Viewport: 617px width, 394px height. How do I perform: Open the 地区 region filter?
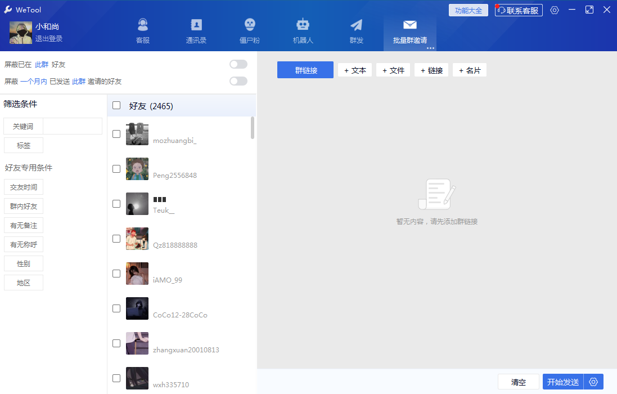[23, 283]
